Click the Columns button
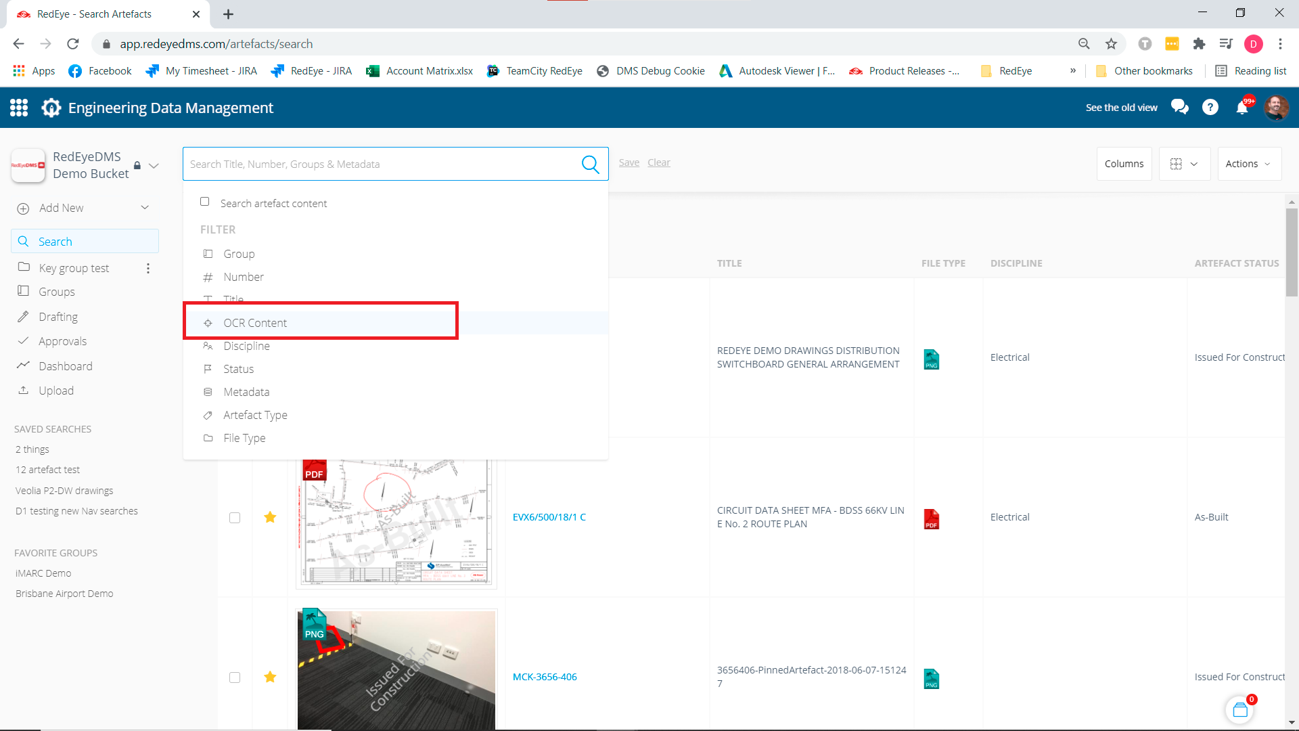The height and width of the screenshot is (731, 1299). point(1124,164)
